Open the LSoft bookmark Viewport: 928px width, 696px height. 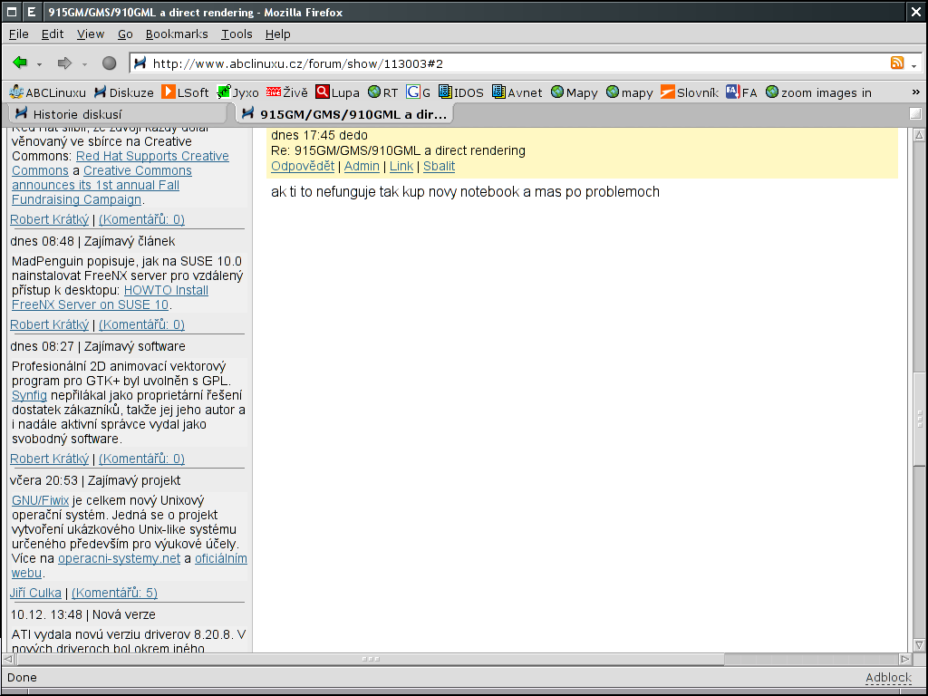(x=185, y=92)
